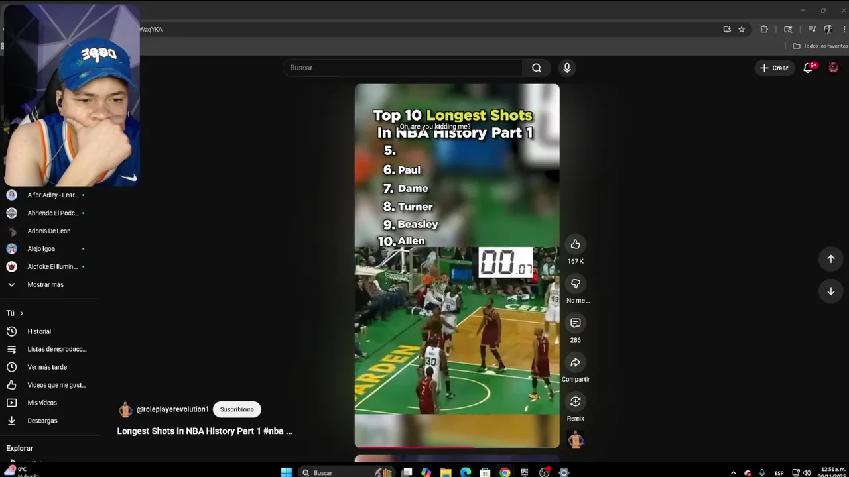The width and height of the screenshot is (849, 477).
Task: Open clock and date panel
Action: pyautogui.click(x=833, y=472)
